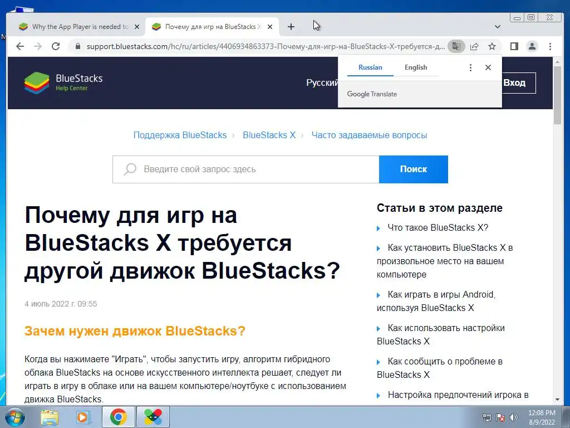Click the 'Статьи в этом разделе' heading

[x=440, y=208]
